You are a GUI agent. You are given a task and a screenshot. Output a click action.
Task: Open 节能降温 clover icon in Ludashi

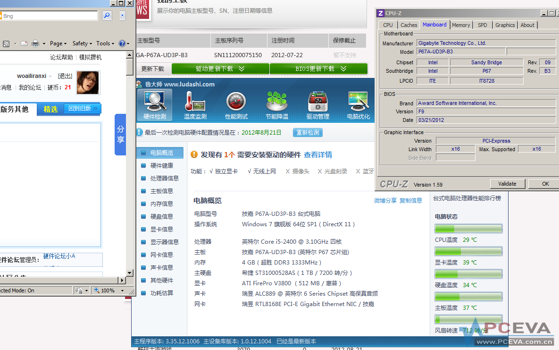[x=276, y=105]
